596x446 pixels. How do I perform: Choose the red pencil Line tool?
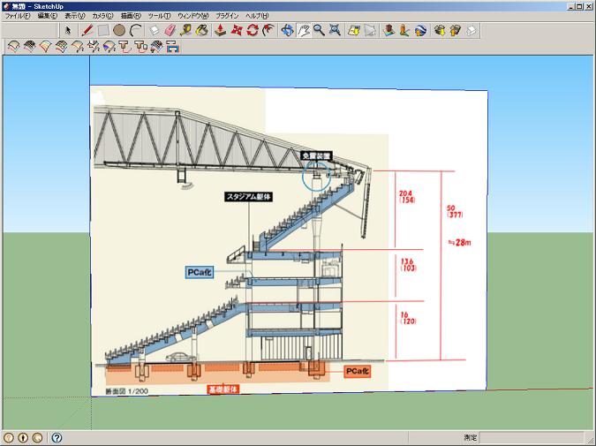(87, 30)
